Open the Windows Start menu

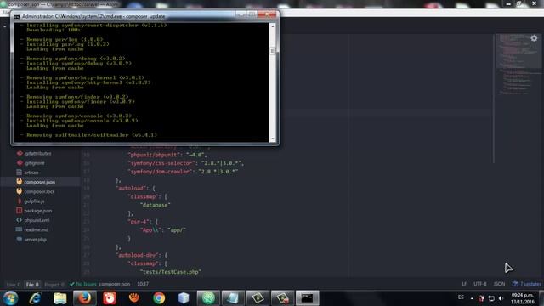click(10, 298)
